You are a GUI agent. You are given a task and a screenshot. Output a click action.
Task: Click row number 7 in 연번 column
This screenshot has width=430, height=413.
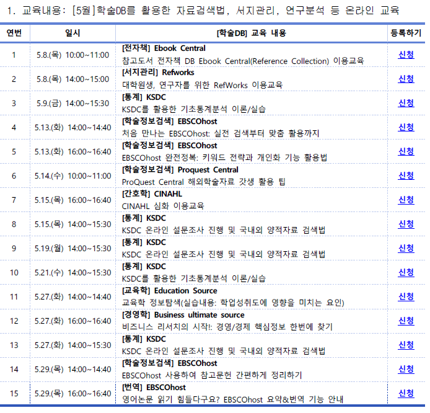(14, 200)
